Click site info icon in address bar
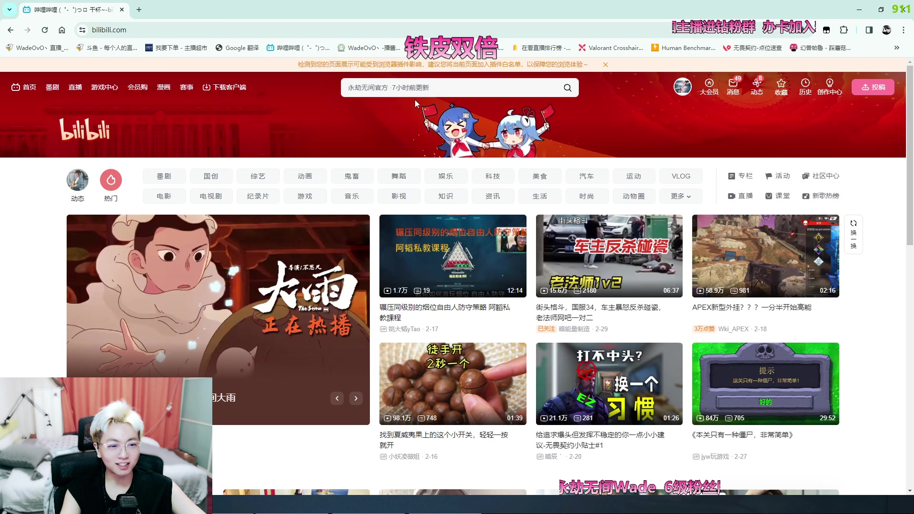 [82, 30]
